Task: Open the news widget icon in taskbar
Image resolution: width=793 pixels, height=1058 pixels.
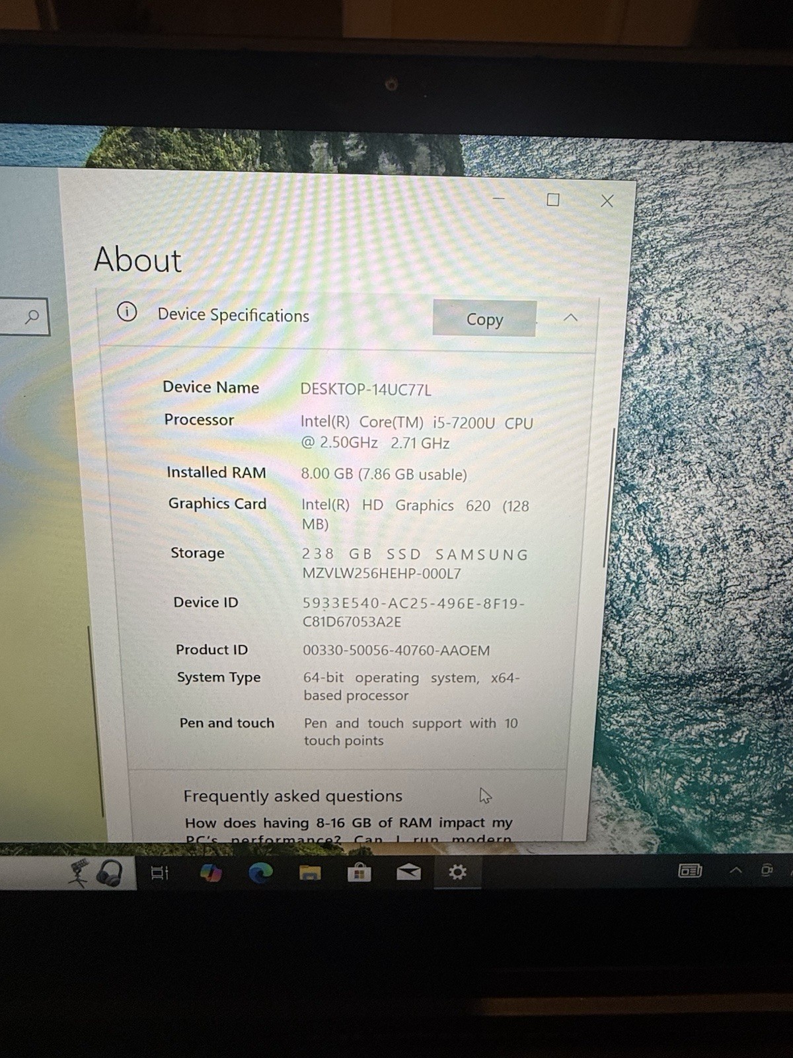Action: tap(690, 871)
